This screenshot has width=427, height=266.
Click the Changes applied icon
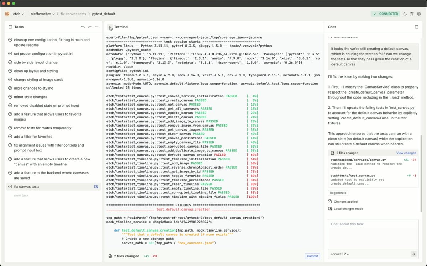[330, 202]
